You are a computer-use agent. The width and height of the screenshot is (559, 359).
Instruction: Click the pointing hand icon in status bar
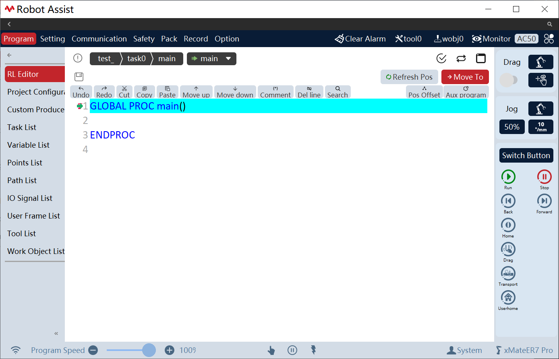pos(271,351)
